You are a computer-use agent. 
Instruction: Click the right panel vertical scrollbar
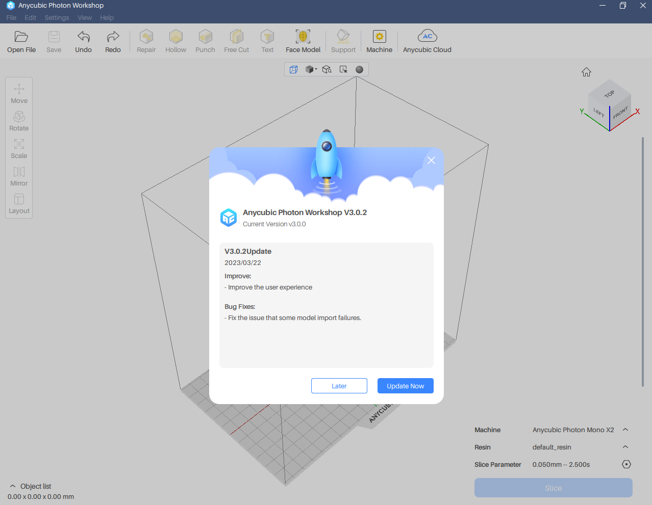click(x=643, y=262)
